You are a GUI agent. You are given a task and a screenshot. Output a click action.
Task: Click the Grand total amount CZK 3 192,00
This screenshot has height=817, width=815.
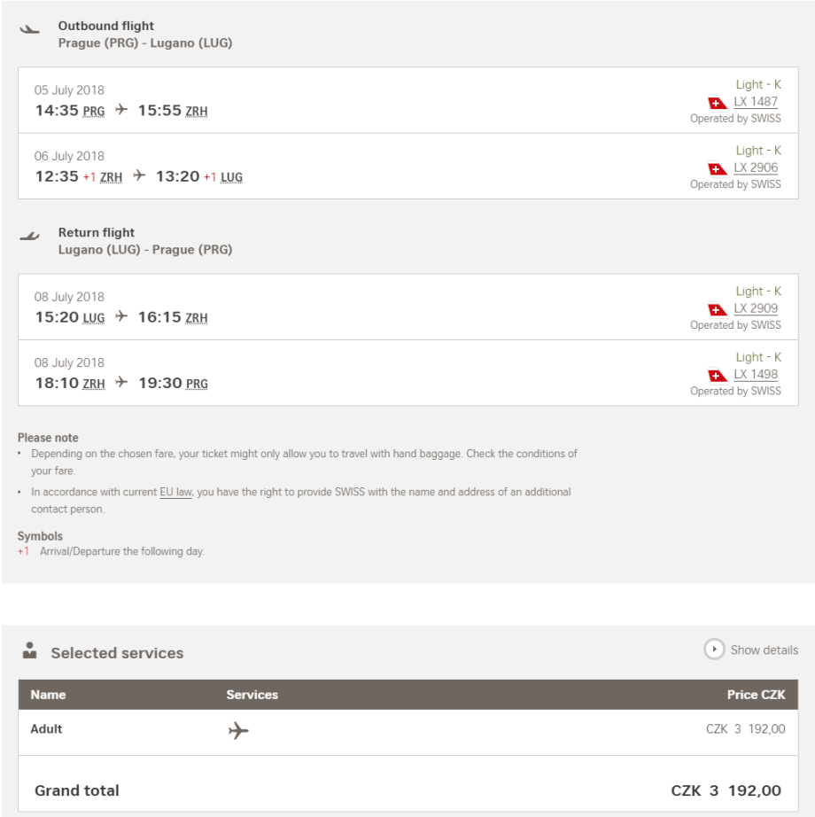point(726,790)
